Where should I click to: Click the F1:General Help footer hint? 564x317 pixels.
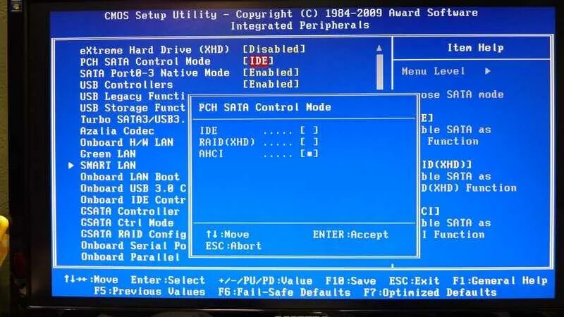(500, 280)
